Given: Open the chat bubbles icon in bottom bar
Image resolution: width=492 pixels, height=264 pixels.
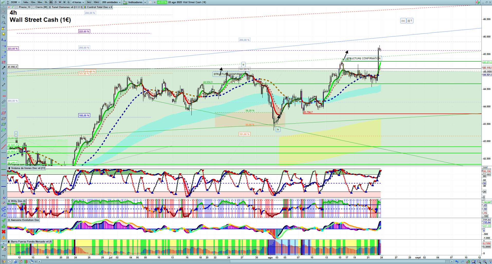Looking at the screenshot, I should point(15,262).
